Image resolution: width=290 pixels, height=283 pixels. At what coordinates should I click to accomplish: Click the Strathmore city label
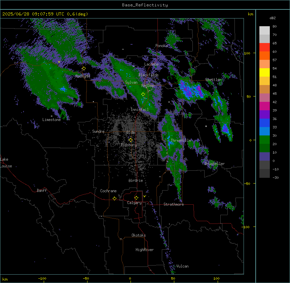click(174, 204)
